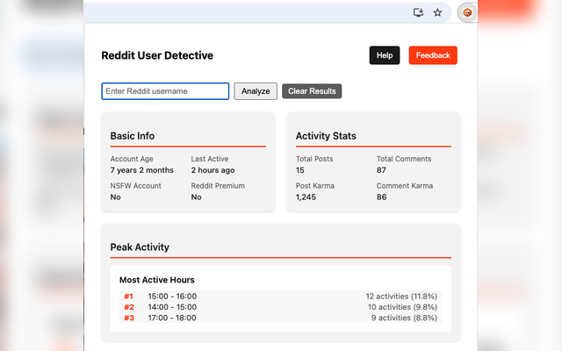Open the Reddit User Detective extension icon

(x=467, y=13)
